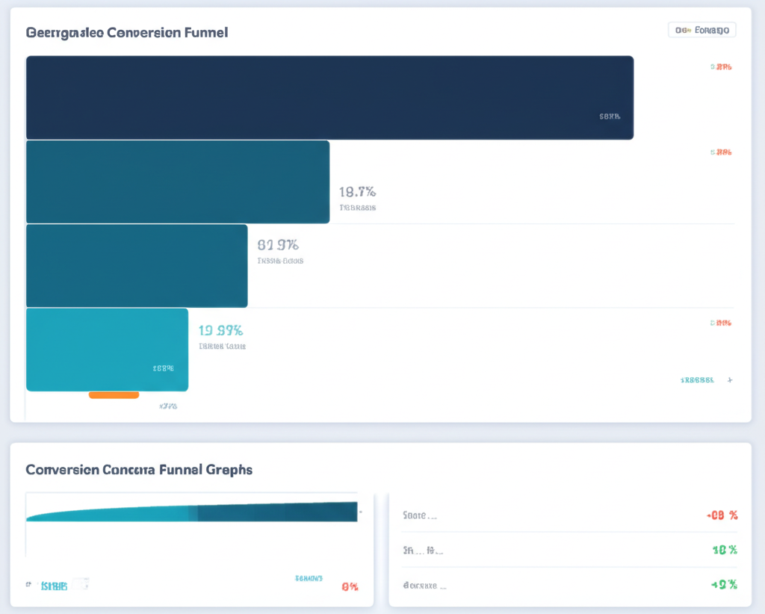Select the funnel shape thumbnail in Conversion Funnel Graphs
The width and height of the screenshot is (765, 614).
point(191,512)
